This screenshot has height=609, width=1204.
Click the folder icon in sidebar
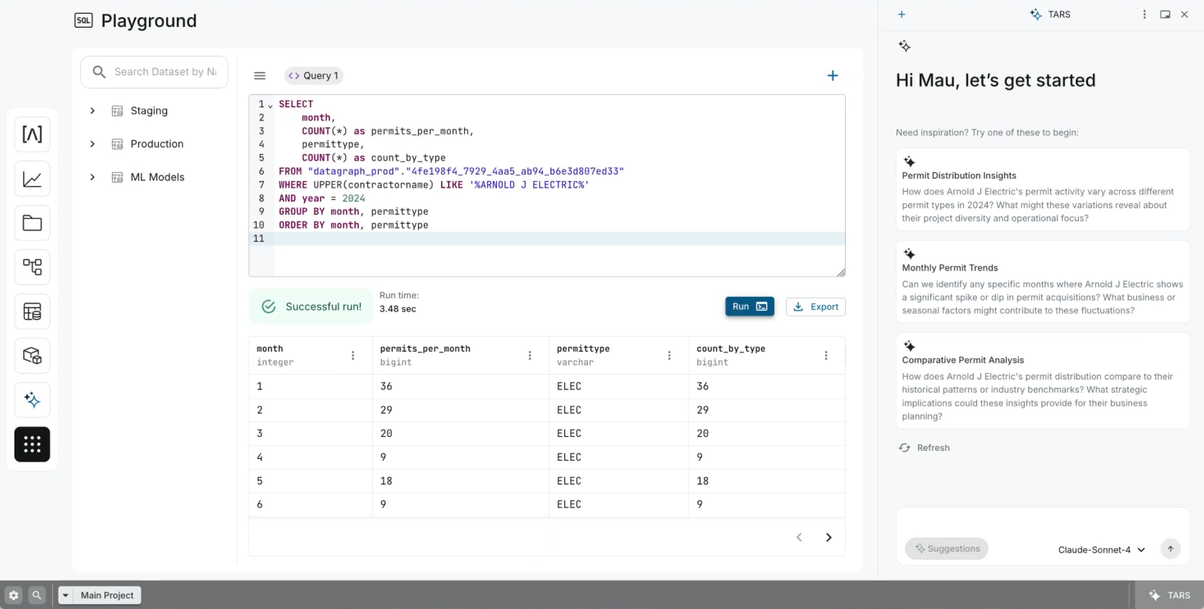coord(32,223)
